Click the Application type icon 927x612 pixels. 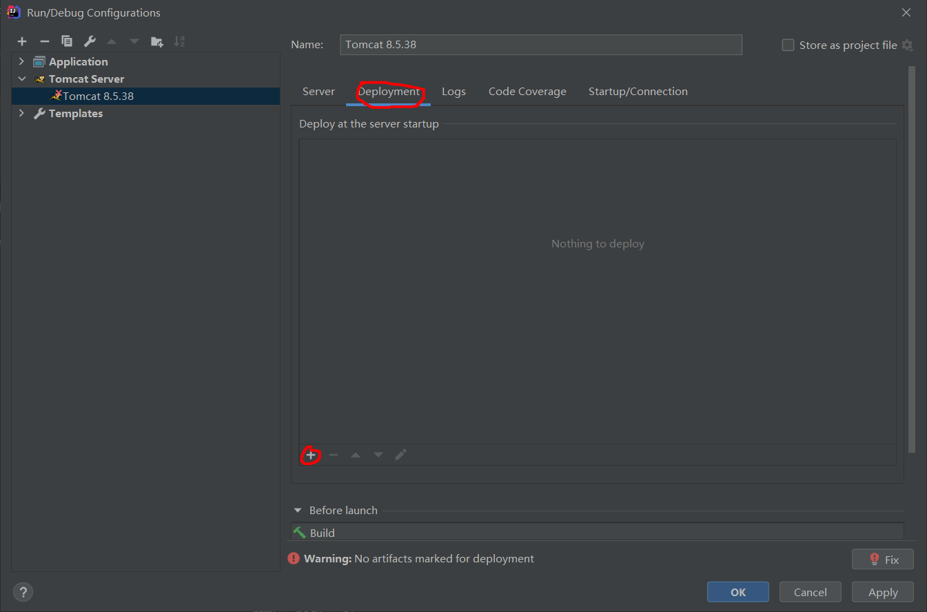click(39, 61)
